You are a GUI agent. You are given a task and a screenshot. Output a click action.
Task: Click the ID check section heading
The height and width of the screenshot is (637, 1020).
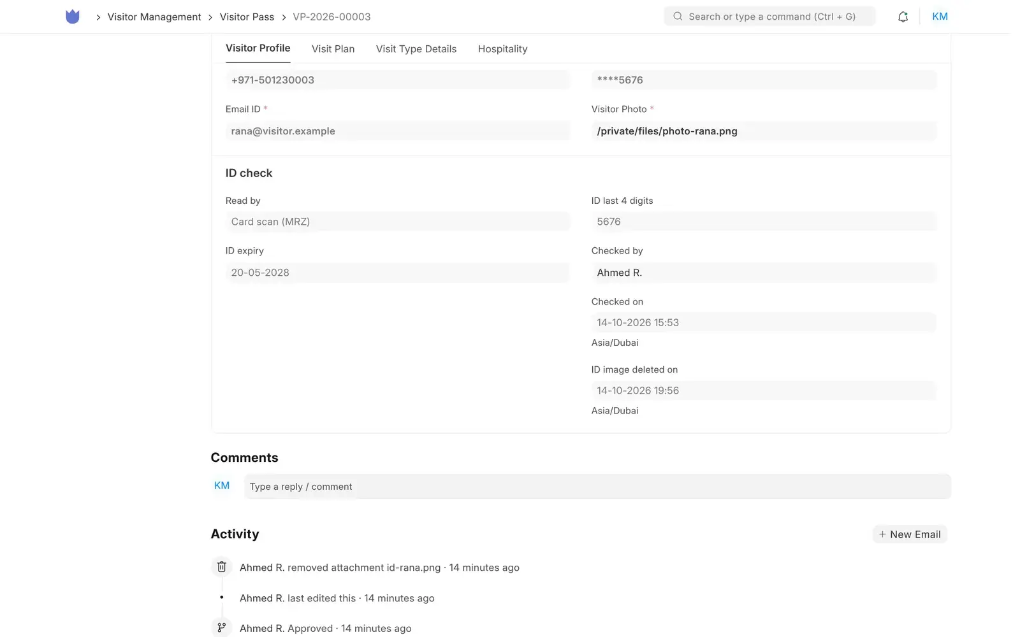coord(249,173)
